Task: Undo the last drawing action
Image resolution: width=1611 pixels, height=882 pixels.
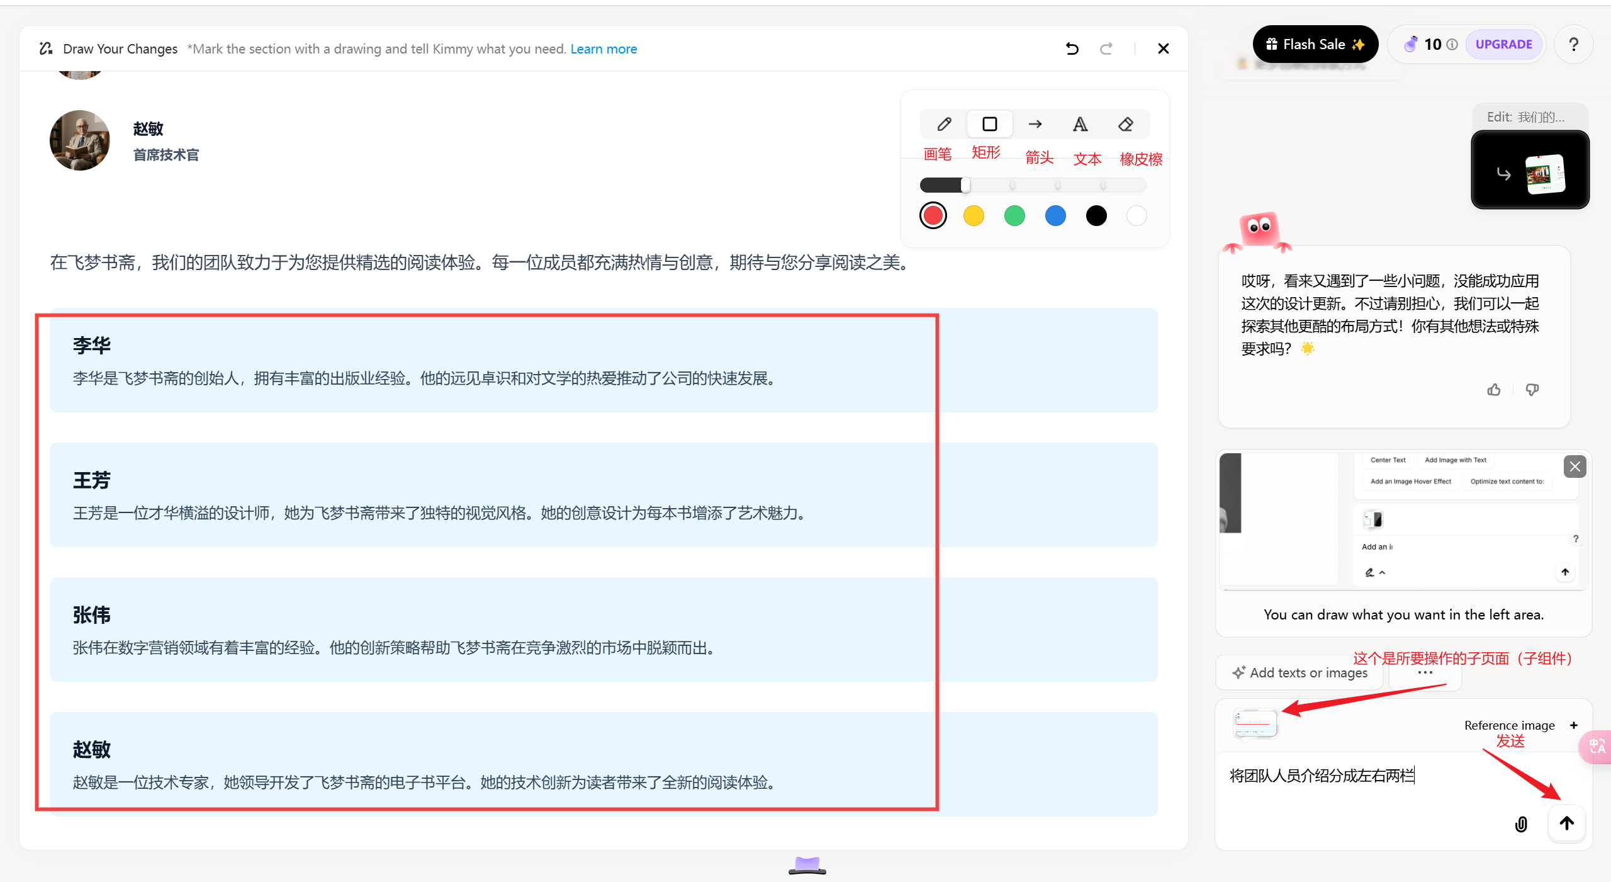Action: 1072,48
